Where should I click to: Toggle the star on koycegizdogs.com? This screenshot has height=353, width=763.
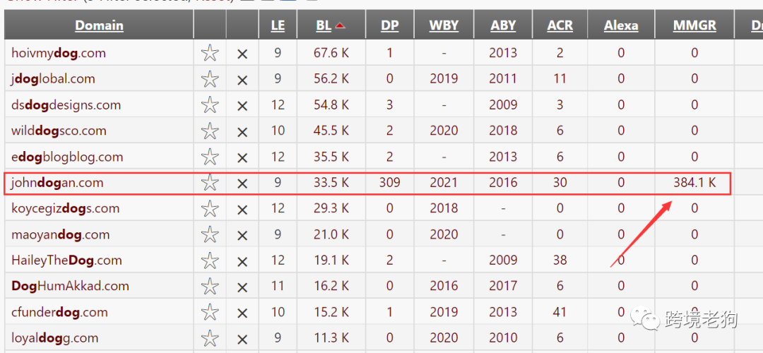click(210, 208)
